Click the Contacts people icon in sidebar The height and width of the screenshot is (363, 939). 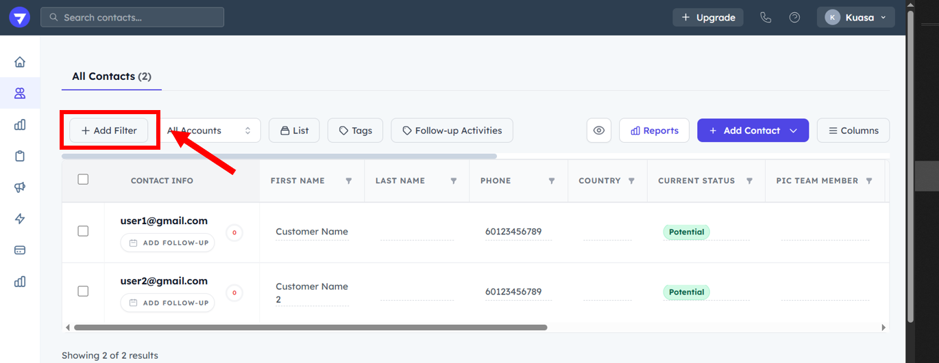20,94
